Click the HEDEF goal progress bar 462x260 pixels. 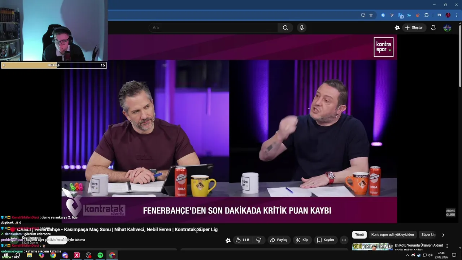[54, 65]
